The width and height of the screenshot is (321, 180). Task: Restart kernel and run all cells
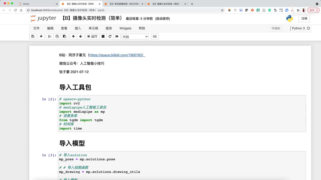pos(117,36)
